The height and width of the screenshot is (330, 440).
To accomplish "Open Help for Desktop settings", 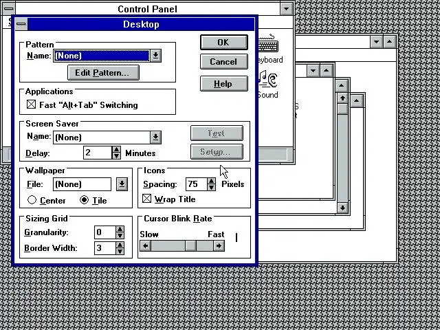I will (224, 84).
